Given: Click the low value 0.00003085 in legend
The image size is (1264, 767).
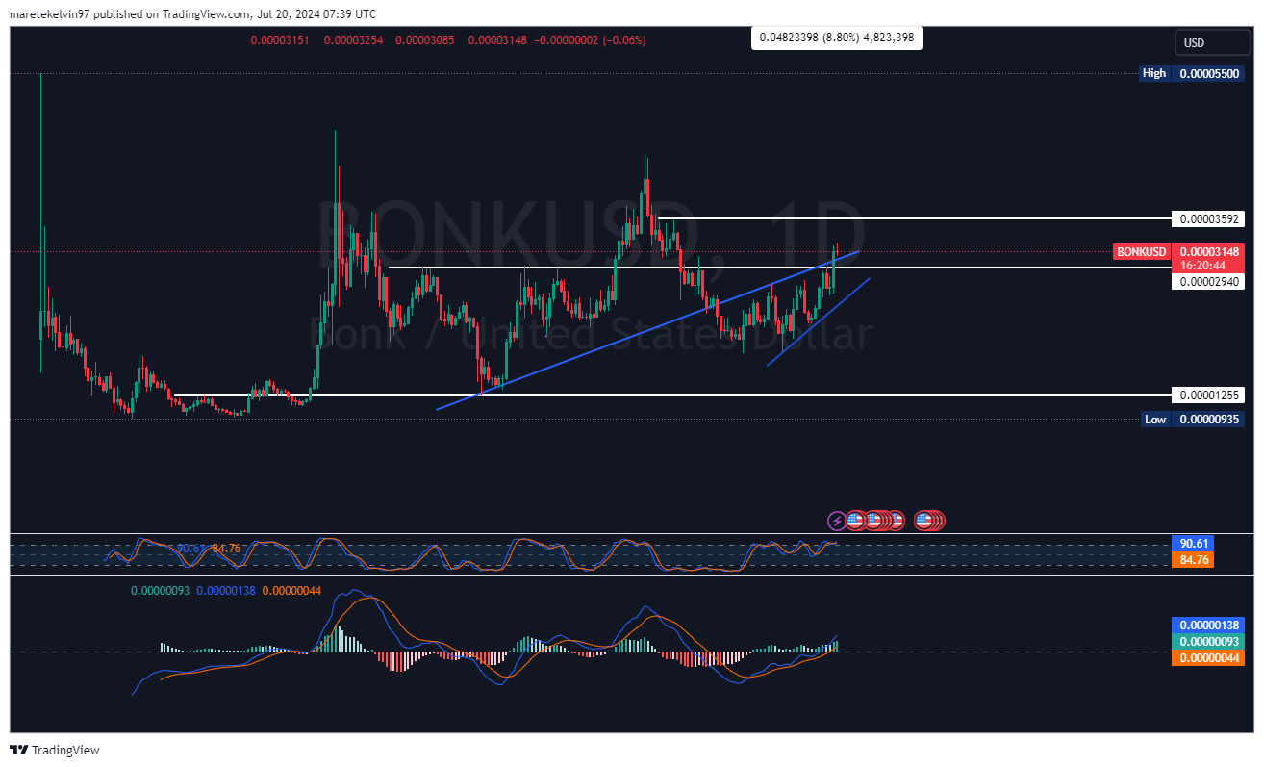Looking at the screenshot, I should pyautogui.click(x=425, y=40).
